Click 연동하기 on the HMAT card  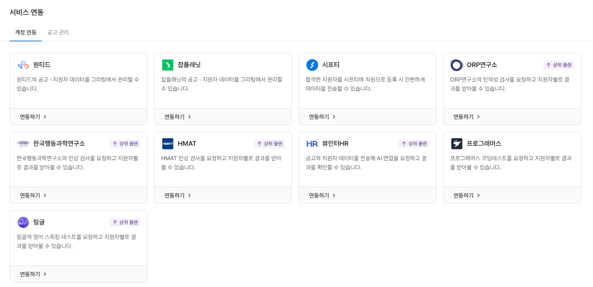click(178, 195)
